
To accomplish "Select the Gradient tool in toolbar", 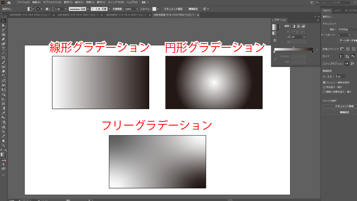I will (3, 108).
